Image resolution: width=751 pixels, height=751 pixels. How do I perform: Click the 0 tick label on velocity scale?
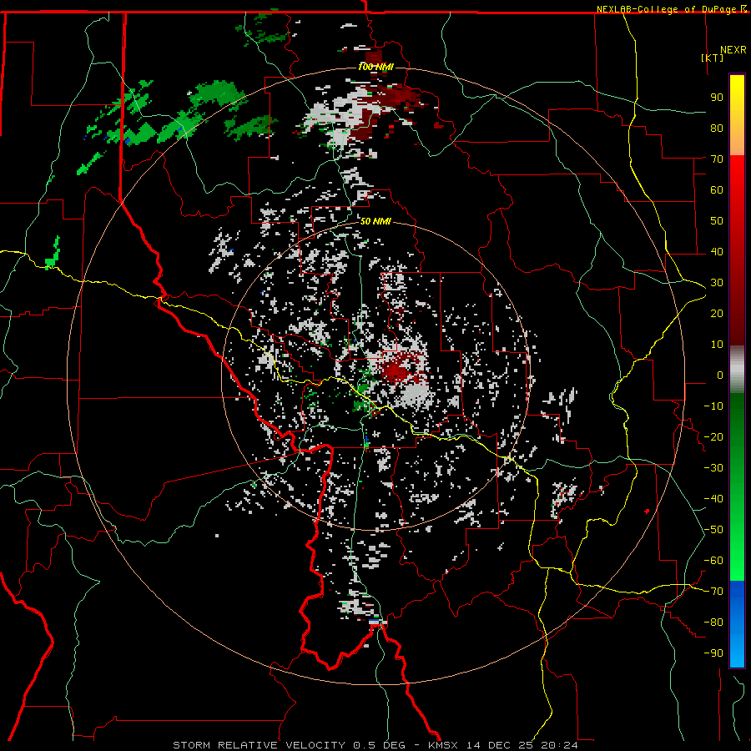(720, 375)
